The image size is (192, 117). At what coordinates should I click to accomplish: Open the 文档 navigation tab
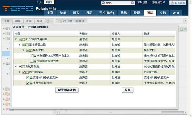click(x=163, y=13)
